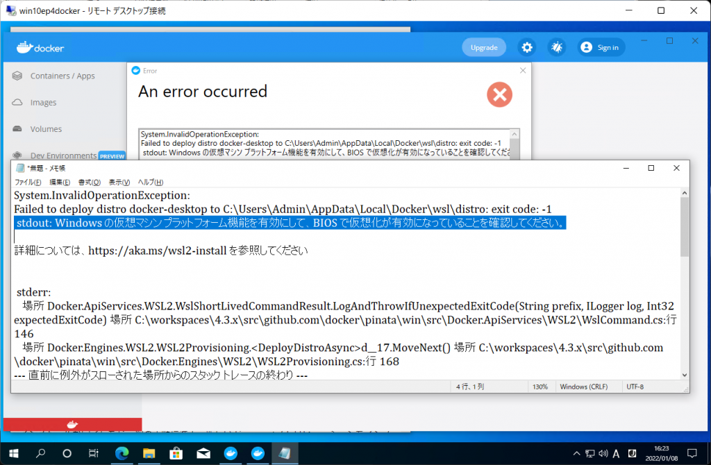Open network icon in system tray
Viewport: 711px width, 465px height.
(x=590, y=453)
